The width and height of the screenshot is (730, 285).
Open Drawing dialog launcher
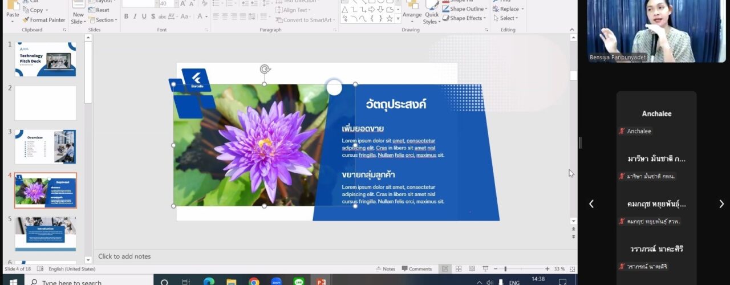(486, 30)
